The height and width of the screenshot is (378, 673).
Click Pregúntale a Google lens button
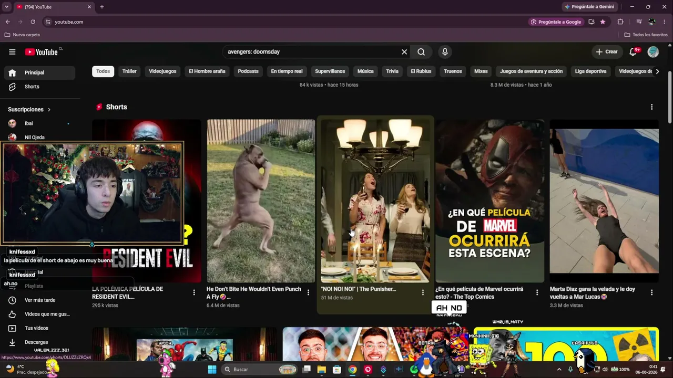(556, 22)
